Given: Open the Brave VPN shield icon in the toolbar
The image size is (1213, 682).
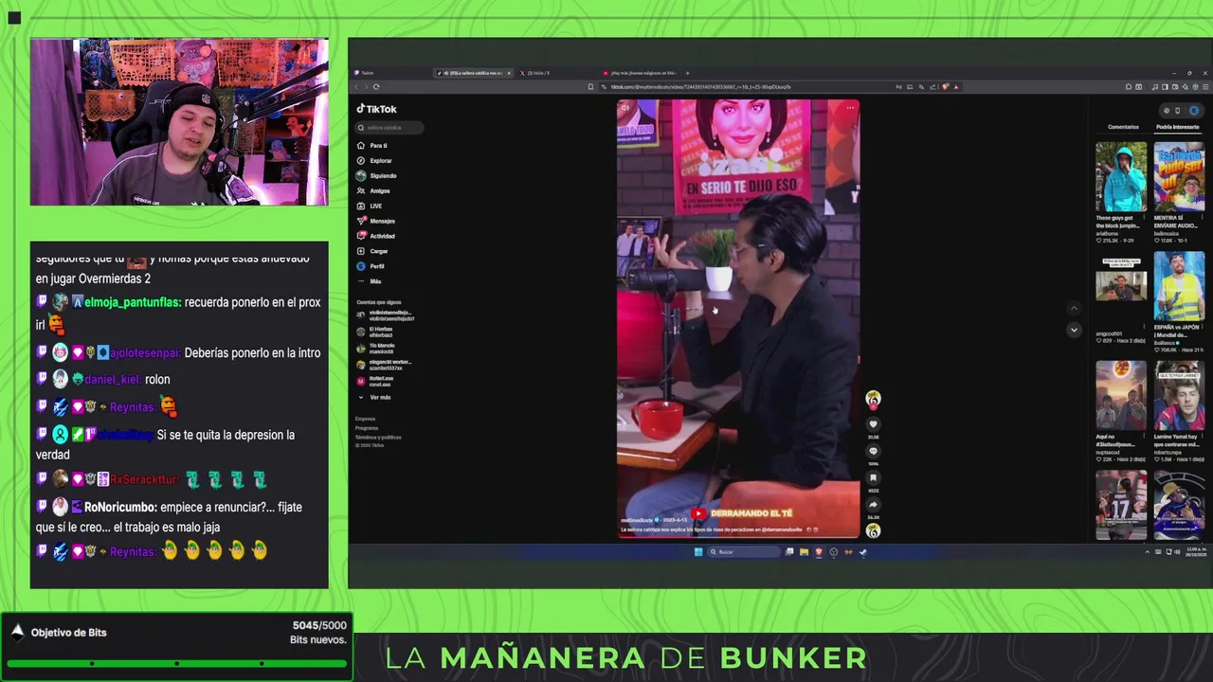Looking at the screenshot, I should pyautogui.click(x=1195, y=87).
